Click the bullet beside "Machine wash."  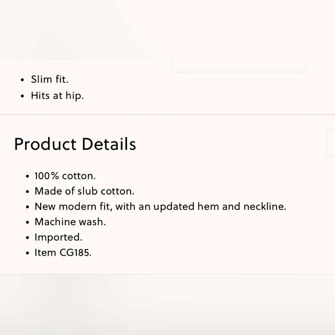28,222
